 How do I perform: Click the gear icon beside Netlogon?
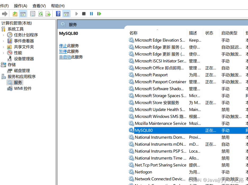tap(131, 172)
